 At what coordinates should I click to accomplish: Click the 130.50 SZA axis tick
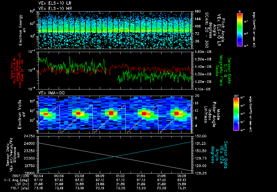pyautogui.click(x=200, y=151)
